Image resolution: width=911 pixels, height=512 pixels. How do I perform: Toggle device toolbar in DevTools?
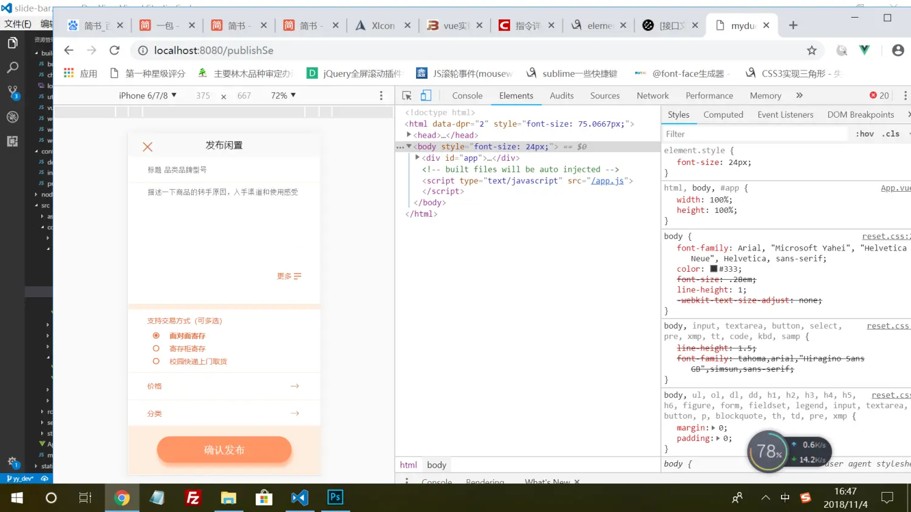(x=426, y=95)
